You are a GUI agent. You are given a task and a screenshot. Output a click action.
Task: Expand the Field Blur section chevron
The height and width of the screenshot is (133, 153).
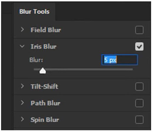point(22,30)
